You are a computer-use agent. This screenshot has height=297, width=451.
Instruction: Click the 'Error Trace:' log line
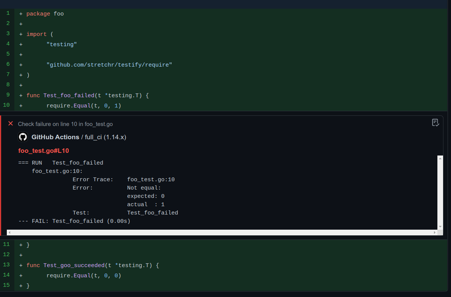(x=124, y=180)
